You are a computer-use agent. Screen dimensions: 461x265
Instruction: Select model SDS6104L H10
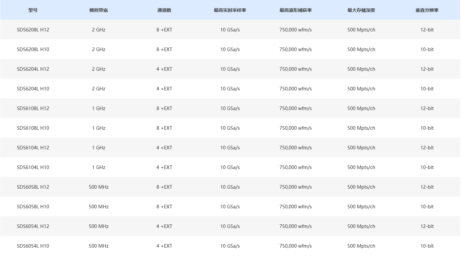33,167
